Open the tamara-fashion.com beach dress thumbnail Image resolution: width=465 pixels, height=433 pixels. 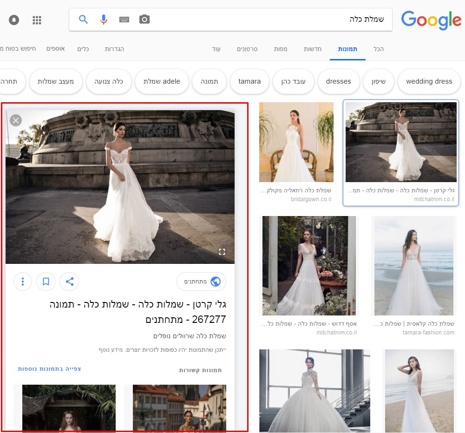point(413,266)
